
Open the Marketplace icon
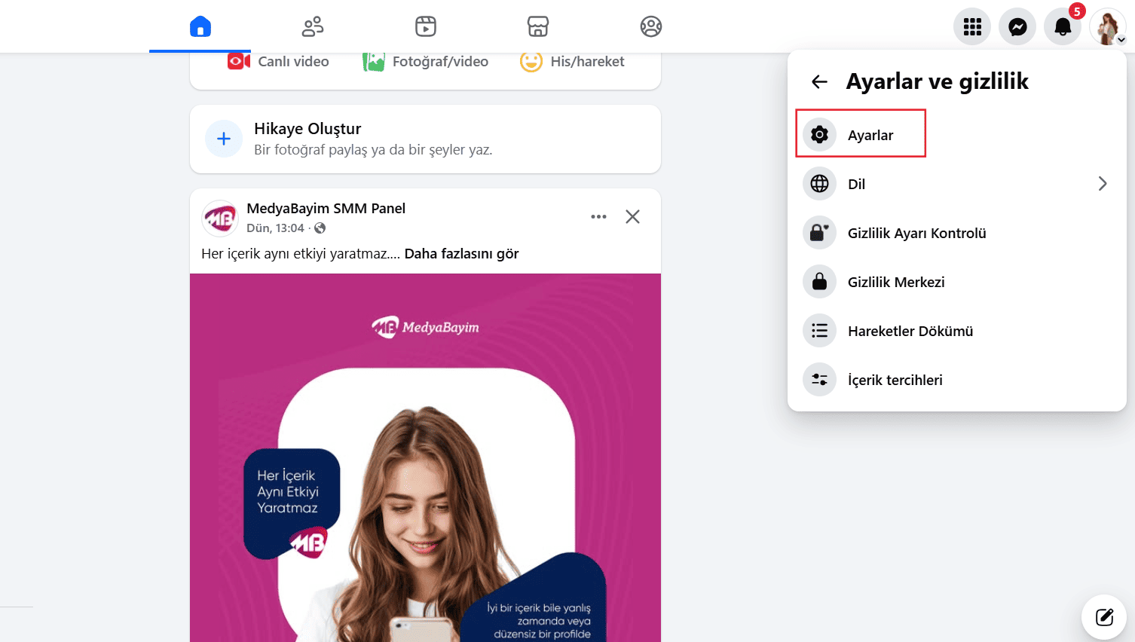537,26
